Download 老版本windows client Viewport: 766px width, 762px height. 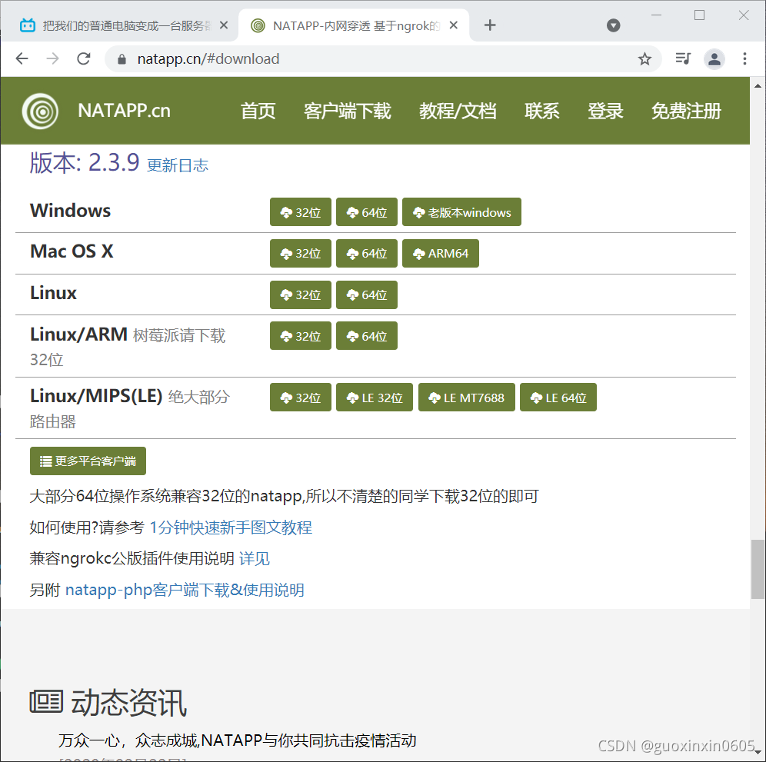(x=461, y=212)
